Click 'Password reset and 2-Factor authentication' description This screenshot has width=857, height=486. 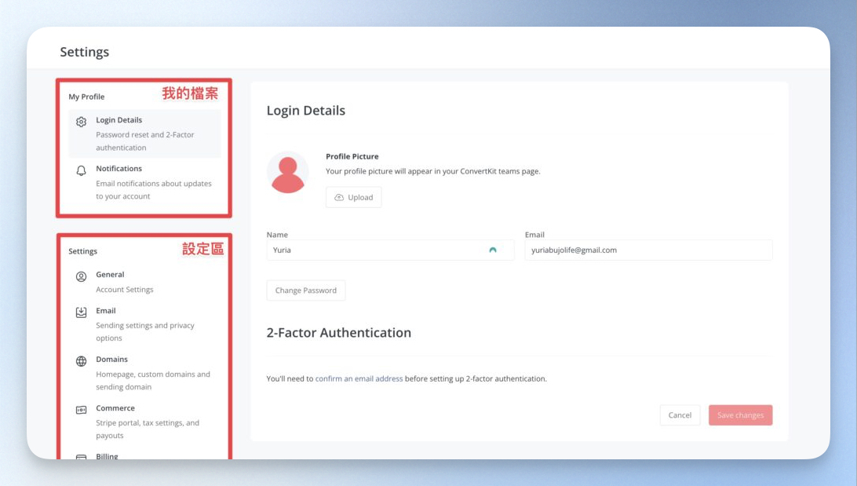pos(145,141)
